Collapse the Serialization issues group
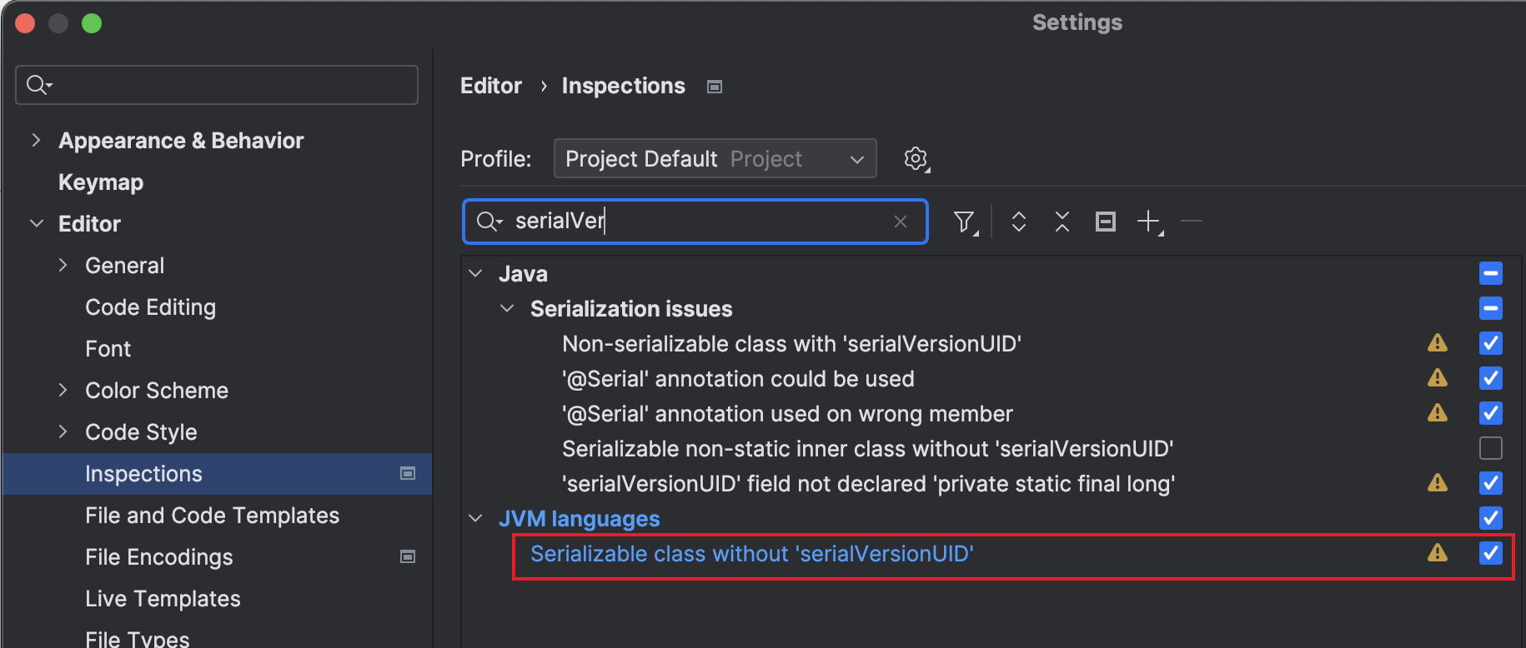Image resolution: width=1526 pixels, height=648 pixels. click(x=507, y=309)
